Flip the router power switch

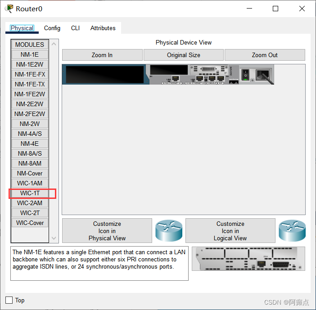point(245,75)
